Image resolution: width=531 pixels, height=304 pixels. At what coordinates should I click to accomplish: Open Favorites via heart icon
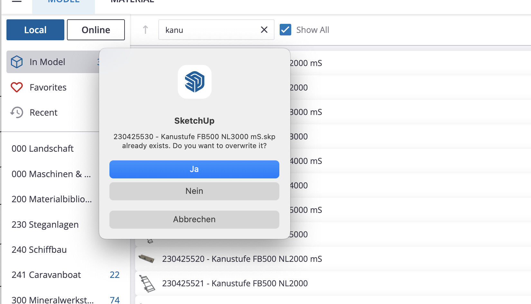(x=17, y=87)
